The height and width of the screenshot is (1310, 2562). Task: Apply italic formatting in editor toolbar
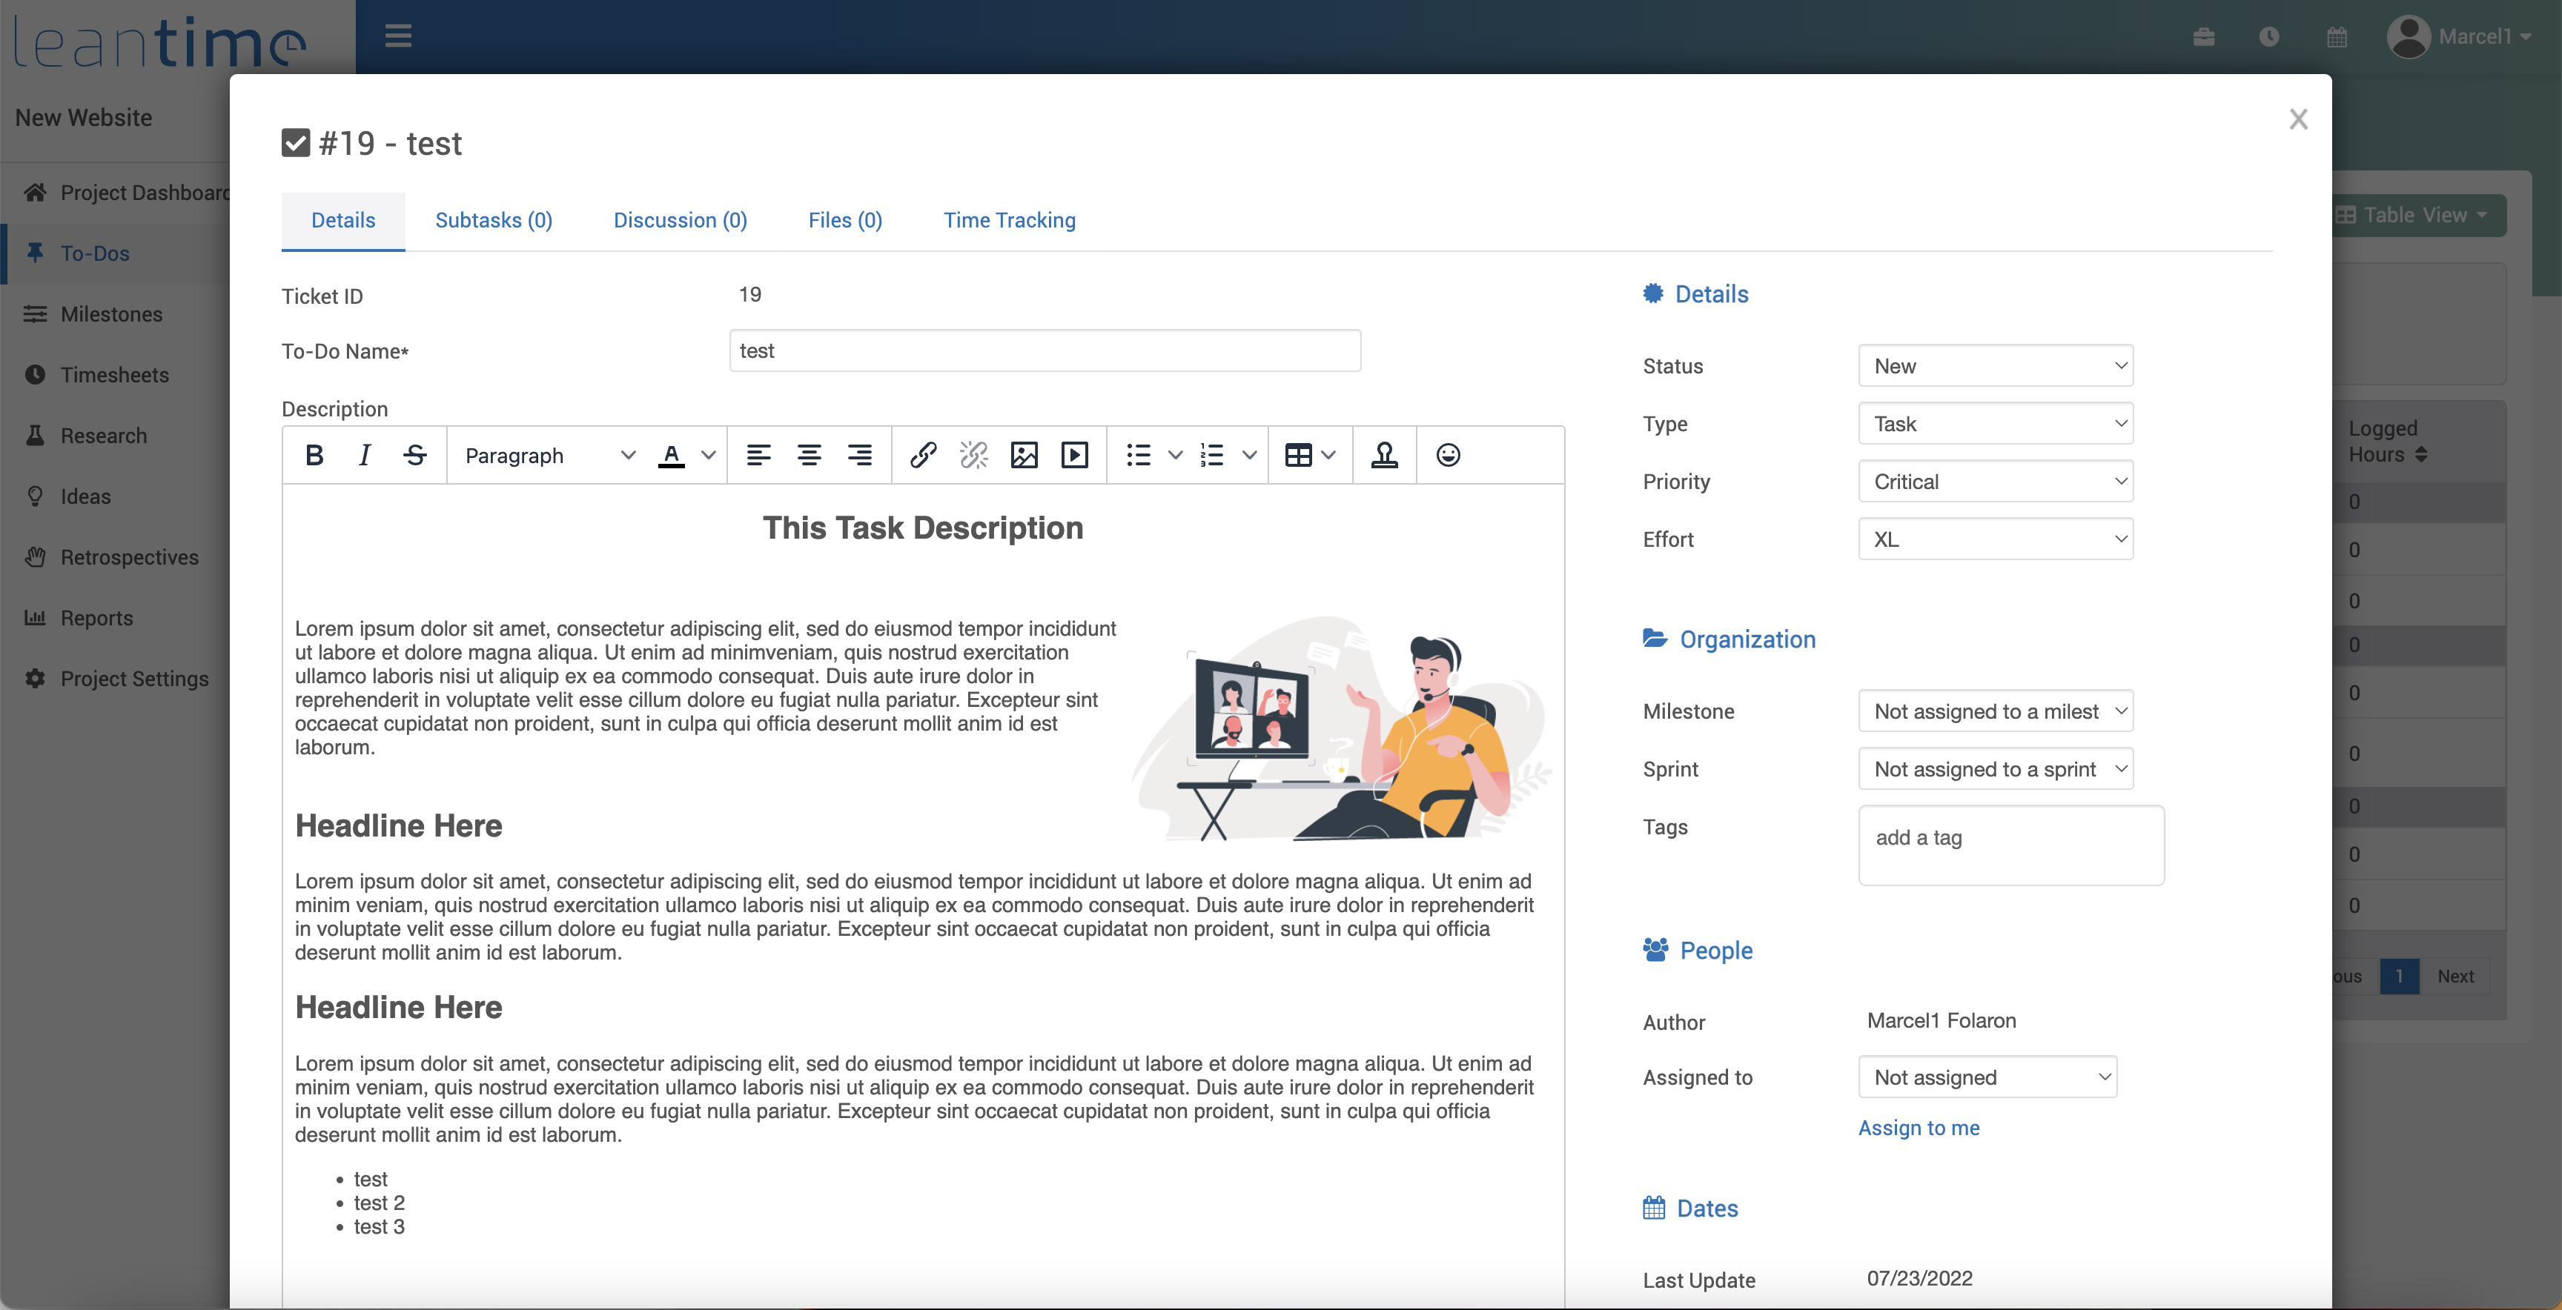click(364, 455)
